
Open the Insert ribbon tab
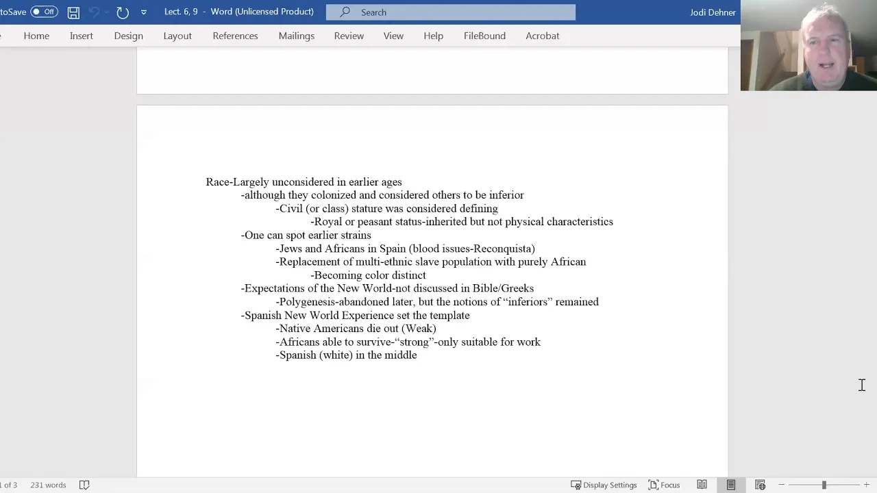tap(82, 36)
